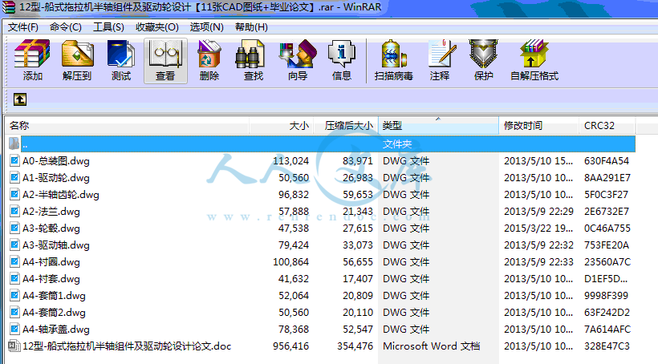658x364 pixels.
Task: Click the file name A2-半轴齿轮.dwg
Action: [61, 195]
